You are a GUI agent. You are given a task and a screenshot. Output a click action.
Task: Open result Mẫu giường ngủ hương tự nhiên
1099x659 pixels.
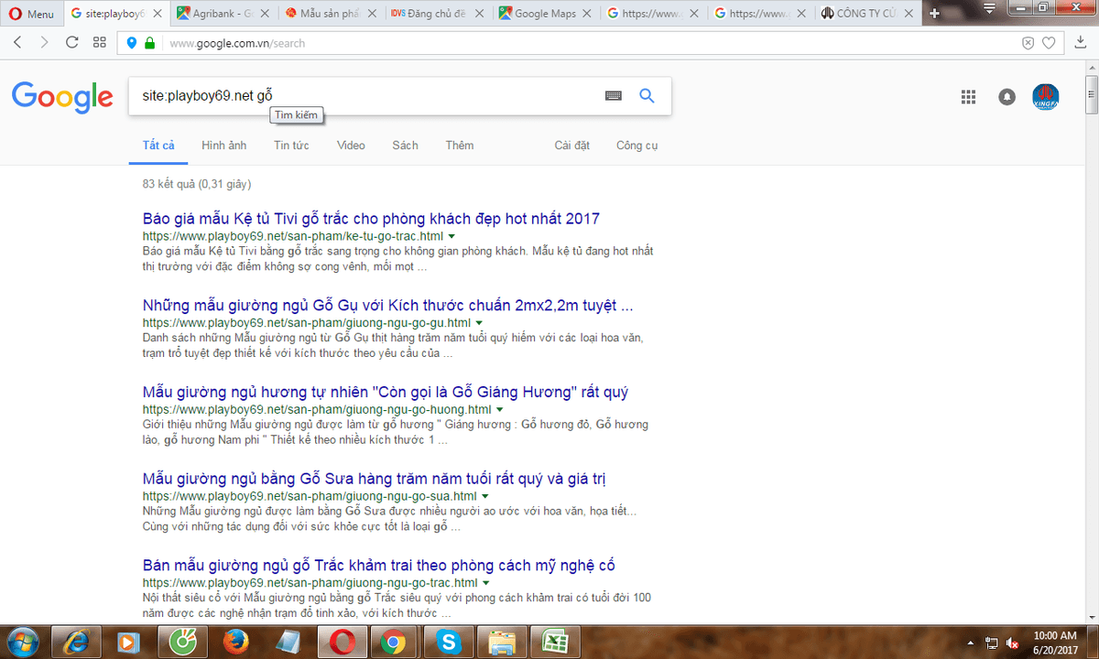[386, 392]
